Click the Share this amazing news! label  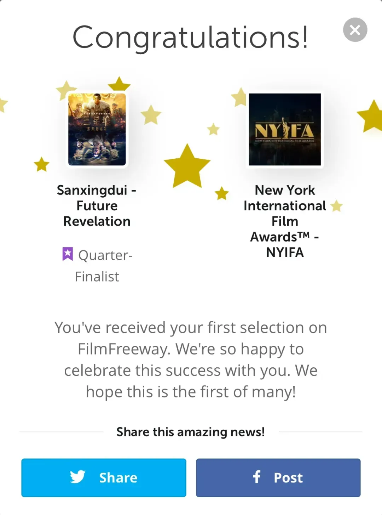click(x=190, y=432)
